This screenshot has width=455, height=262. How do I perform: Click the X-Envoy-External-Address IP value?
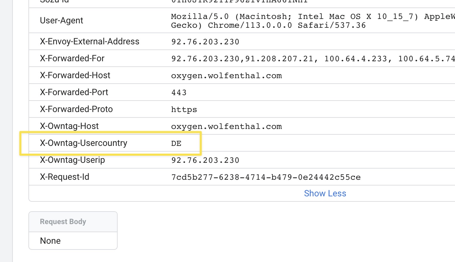[205, 42]
